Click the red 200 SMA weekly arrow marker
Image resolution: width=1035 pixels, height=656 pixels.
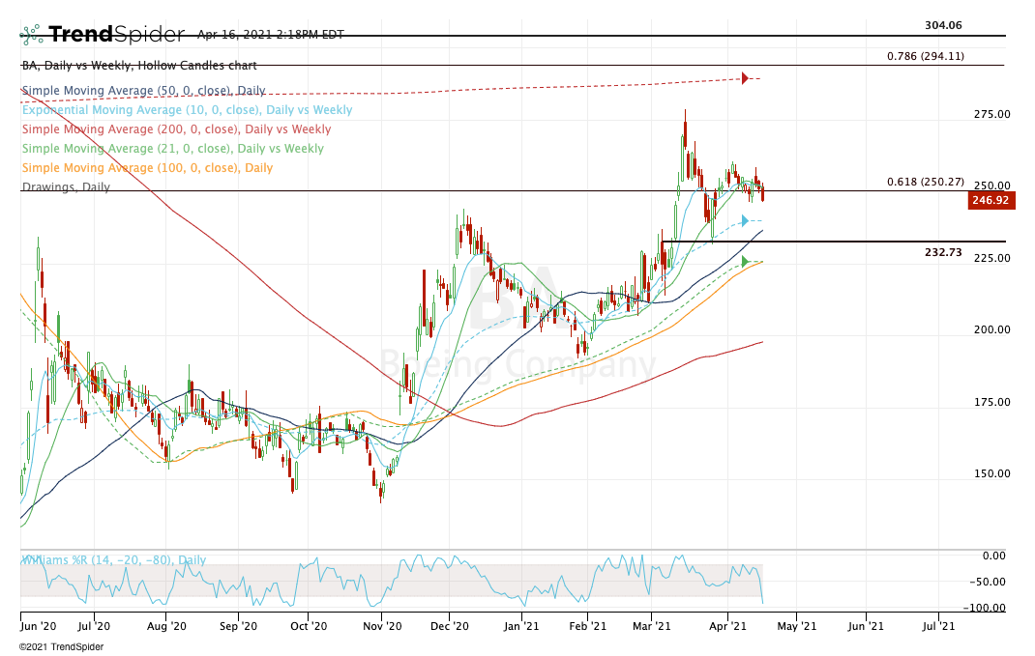coord(745,77)
